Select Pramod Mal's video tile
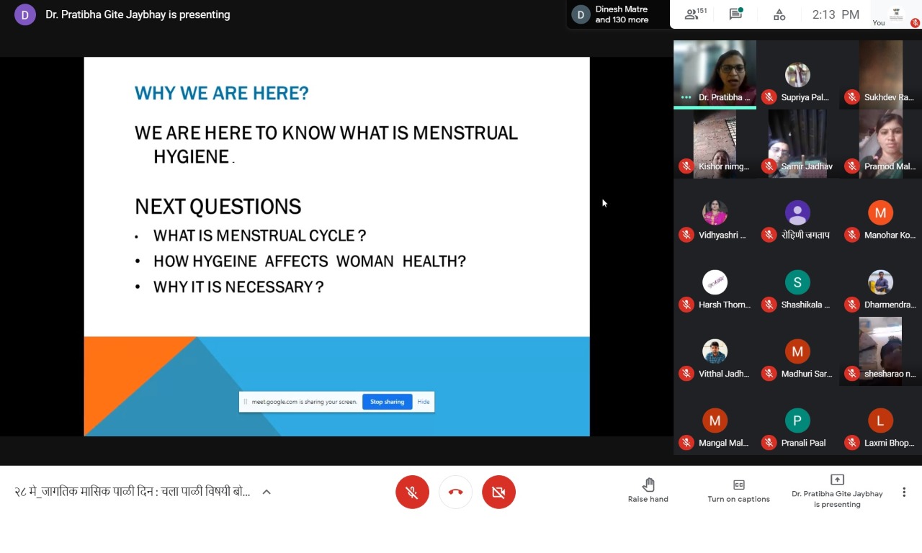The width and height of the screenshot is (922, 553). (x=880, y=143)
